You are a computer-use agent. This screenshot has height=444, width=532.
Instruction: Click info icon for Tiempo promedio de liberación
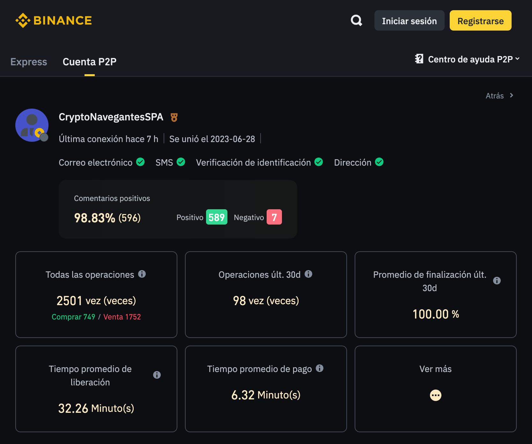tap(157, 375)
